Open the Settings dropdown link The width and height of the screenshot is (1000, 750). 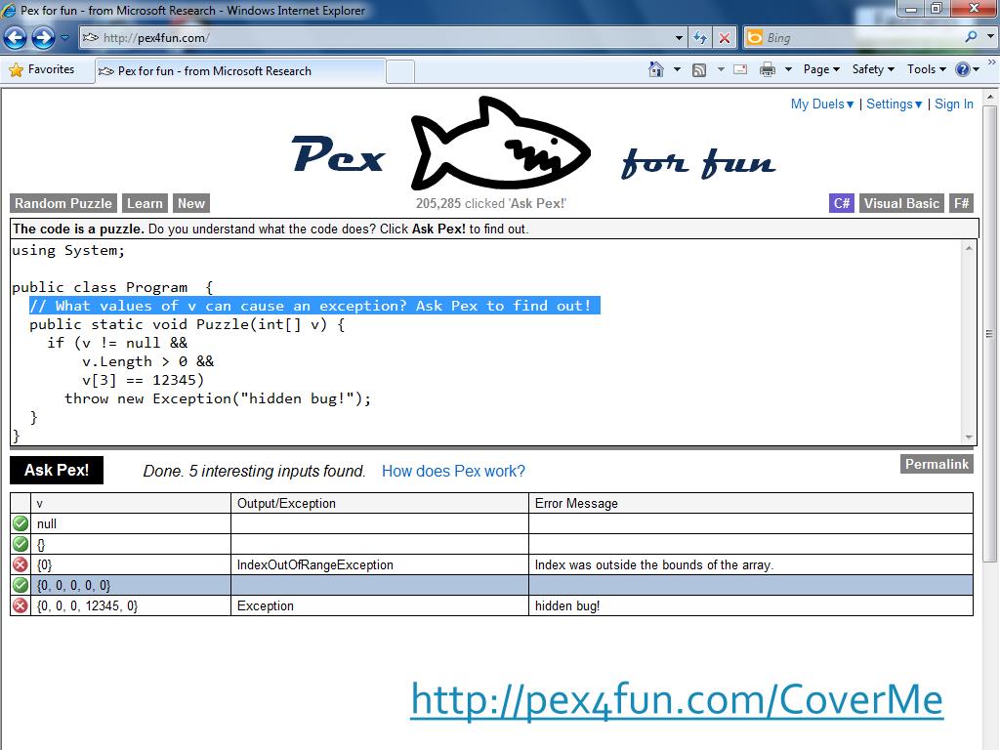click(894, 104)
